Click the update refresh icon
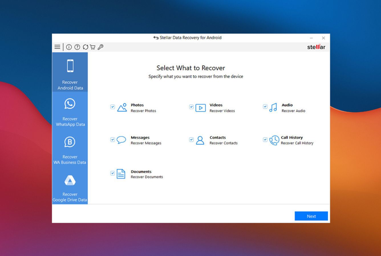This screenshot has height=256, width=381. tap(86, 47)
